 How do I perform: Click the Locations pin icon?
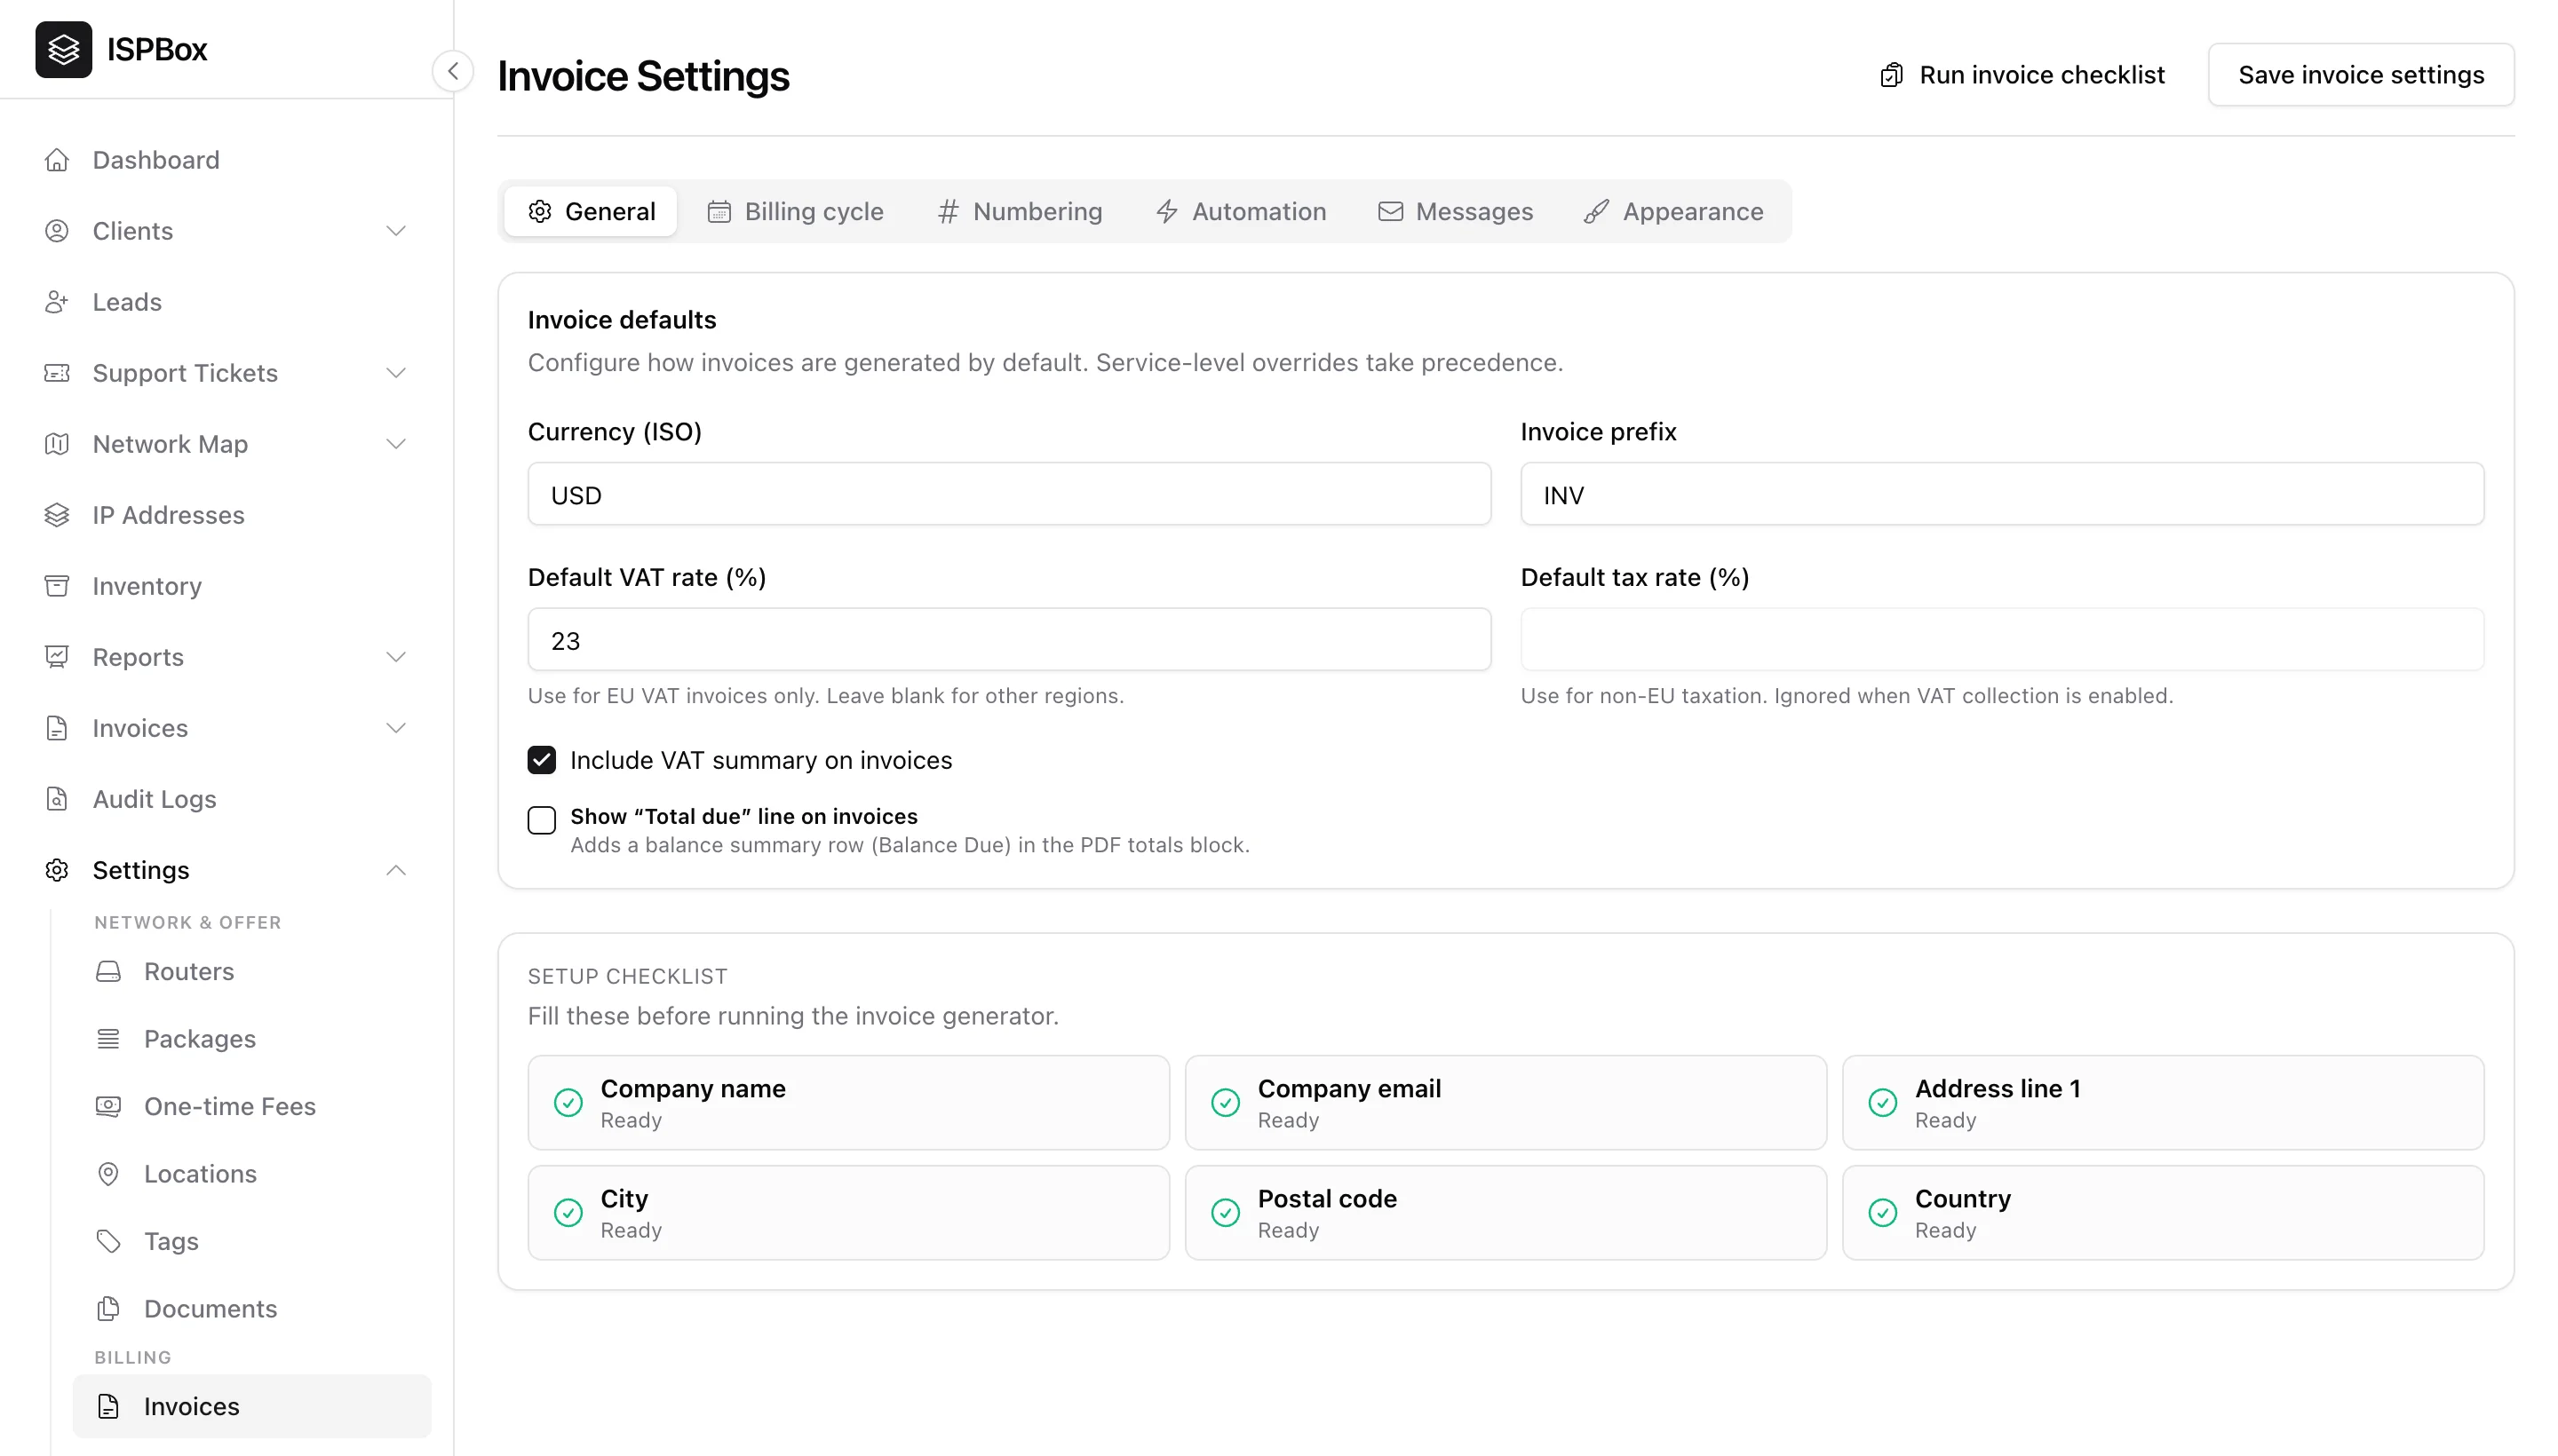[108, 1174]
